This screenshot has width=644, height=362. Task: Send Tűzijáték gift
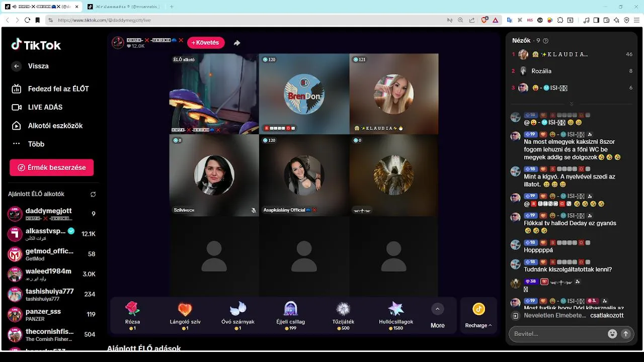pos(343,315)
